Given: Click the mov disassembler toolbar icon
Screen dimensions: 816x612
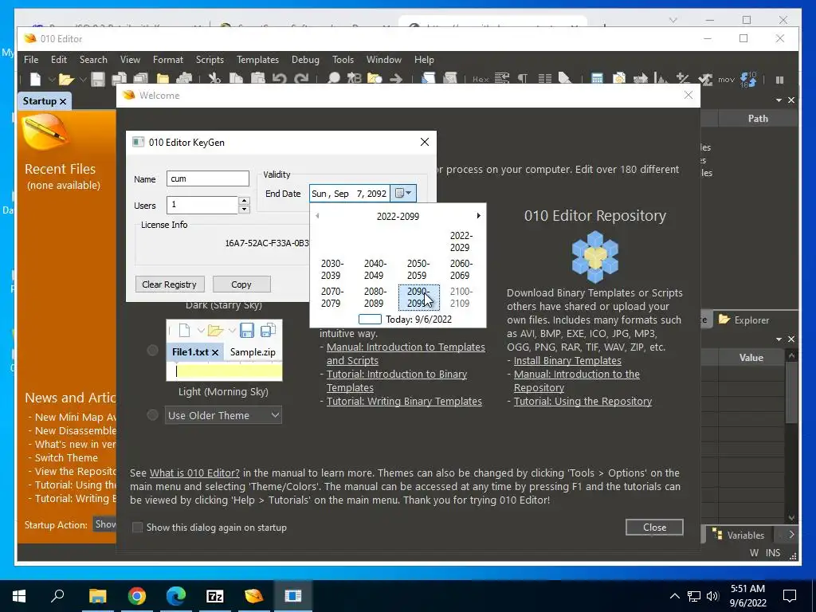Looking at the screenshot, I should tap(726, 80).
